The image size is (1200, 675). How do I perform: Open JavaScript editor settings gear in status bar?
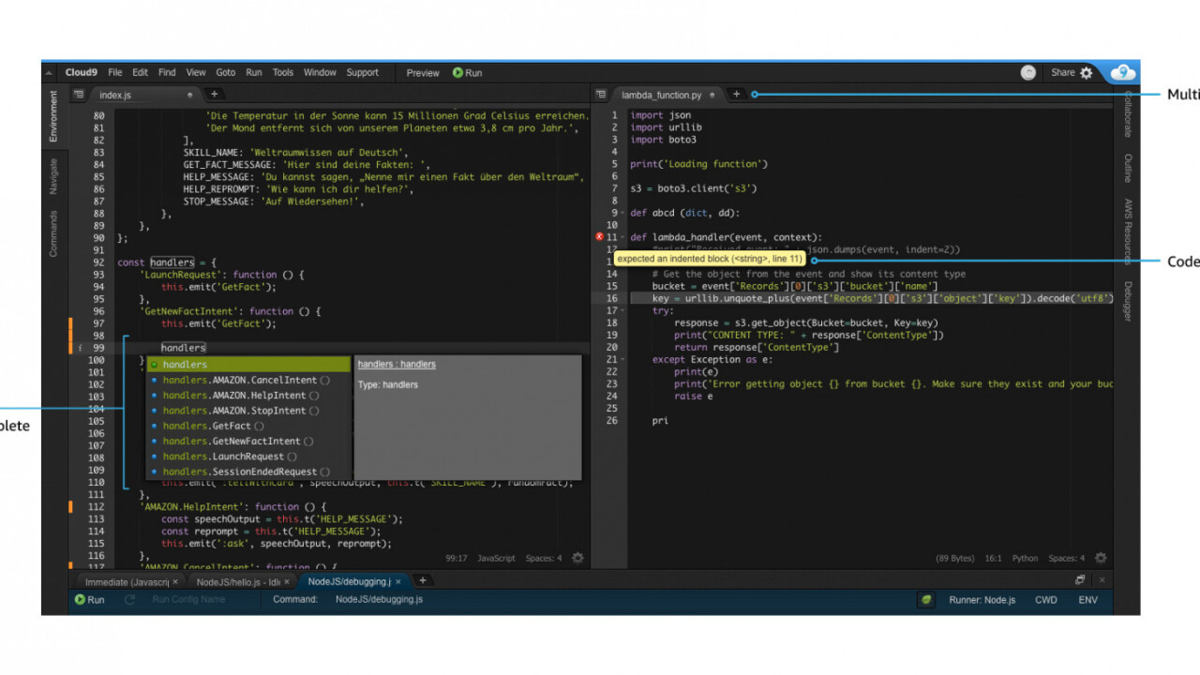577,558
